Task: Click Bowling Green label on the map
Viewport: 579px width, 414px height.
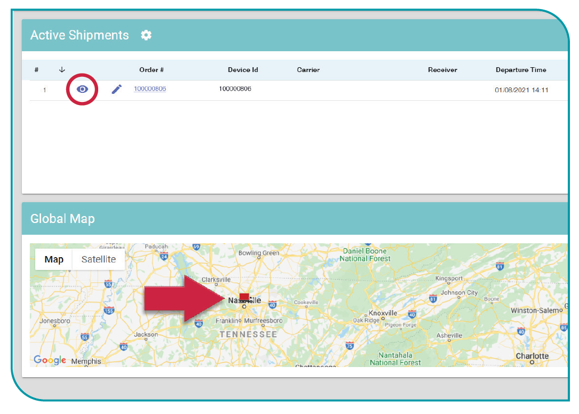Action: coord(259,253)
